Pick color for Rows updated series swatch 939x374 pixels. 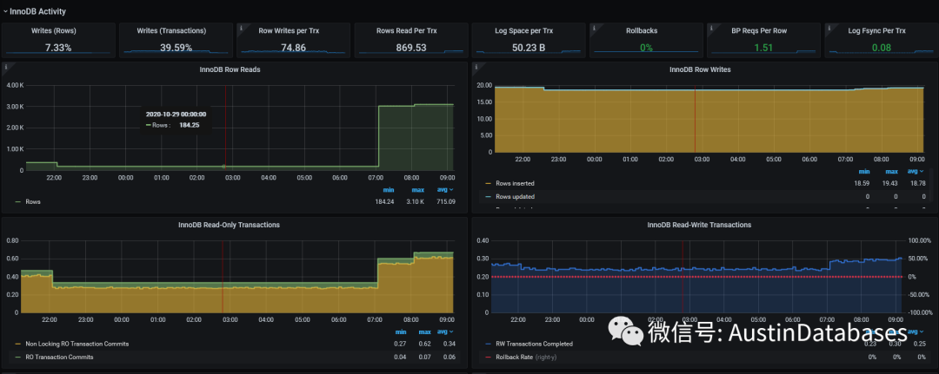tap(488, 197)
